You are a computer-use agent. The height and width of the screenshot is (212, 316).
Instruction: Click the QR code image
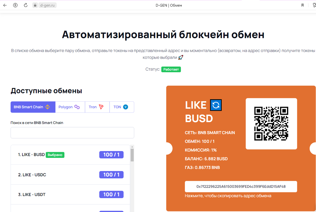(x=271, y=124)
